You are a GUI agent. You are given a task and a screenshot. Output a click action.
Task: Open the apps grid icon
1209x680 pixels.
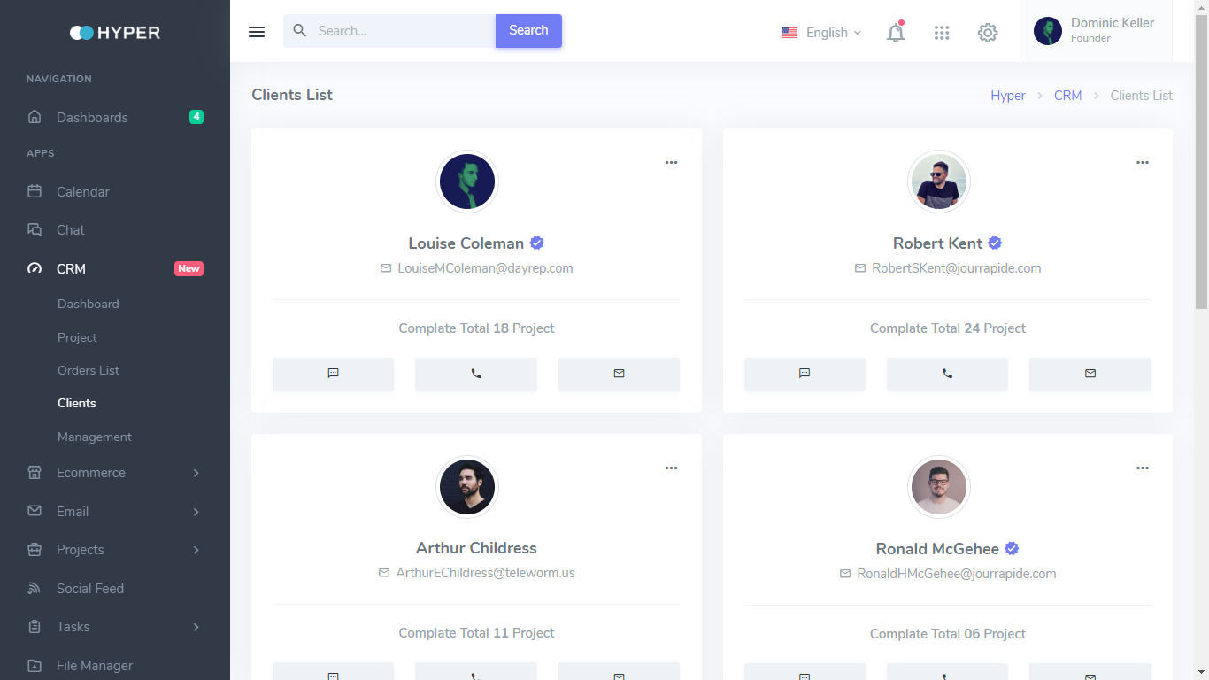[942, 33]
